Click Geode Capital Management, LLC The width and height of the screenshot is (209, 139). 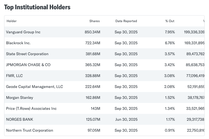pos(35,87)
